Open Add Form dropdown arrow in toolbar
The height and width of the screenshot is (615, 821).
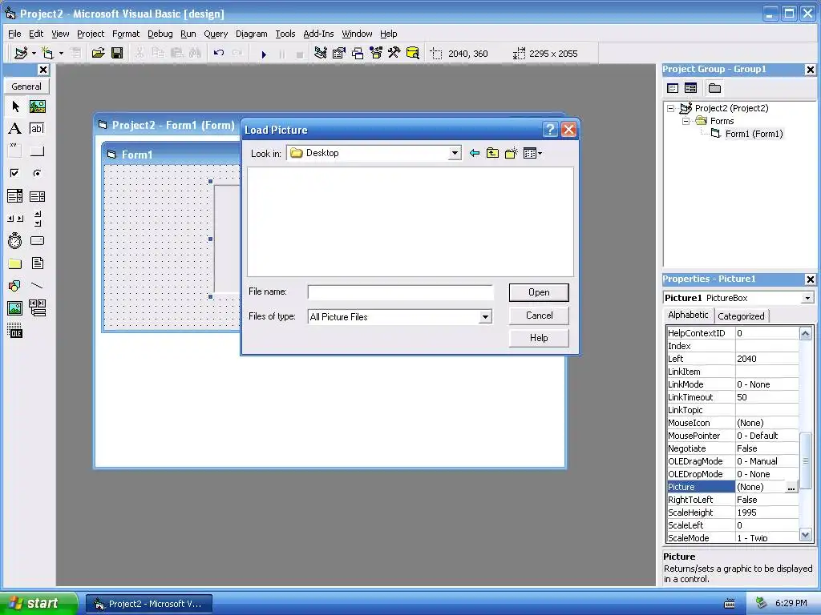pyautogui.click(x=61, y=53)
